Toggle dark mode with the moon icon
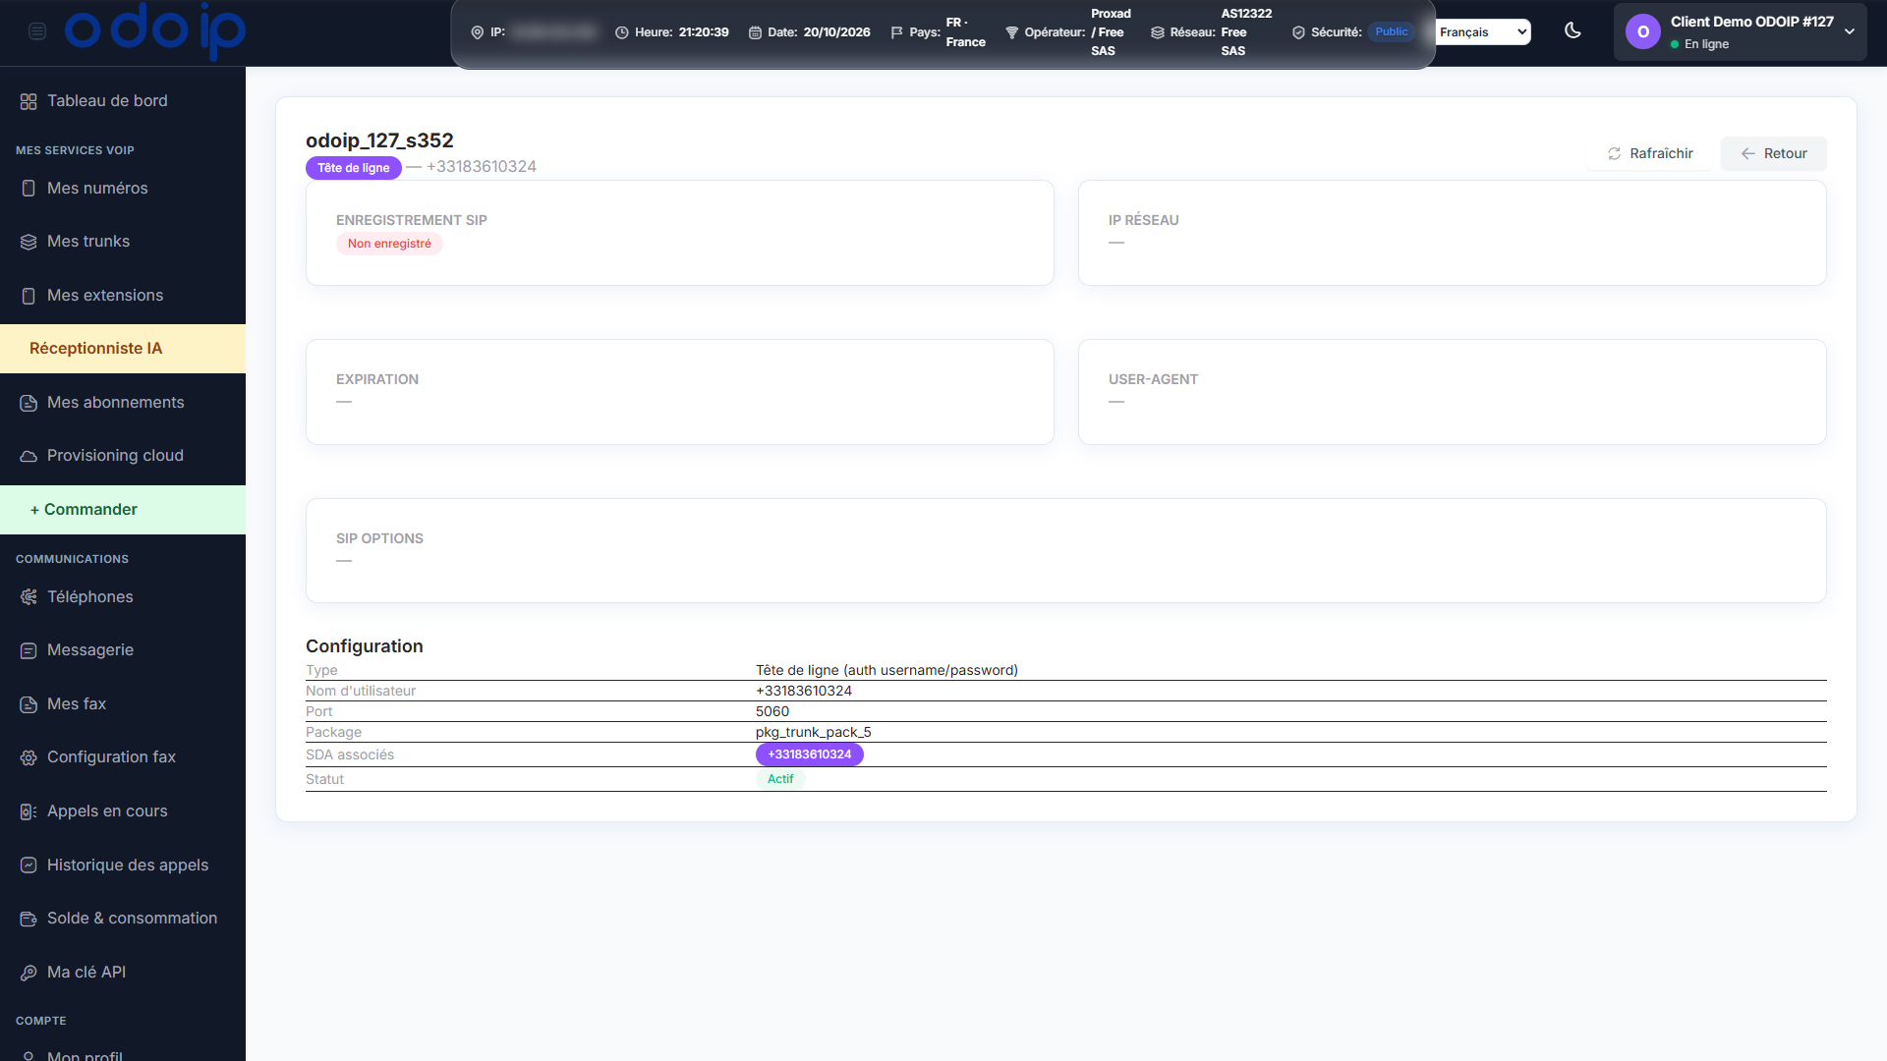 pyautogui.click(x=1572, y=31)
